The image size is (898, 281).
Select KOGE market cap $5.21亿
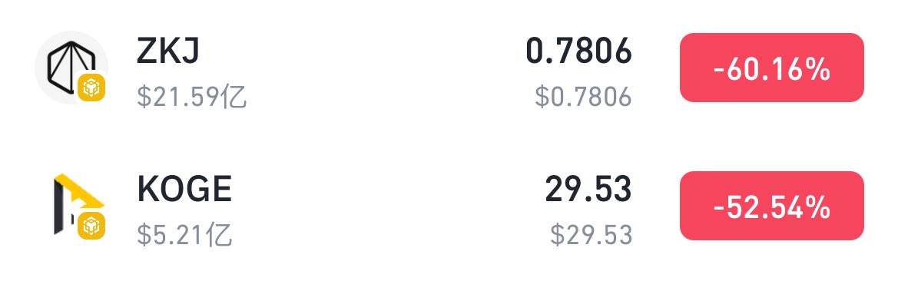click(184, 235)
